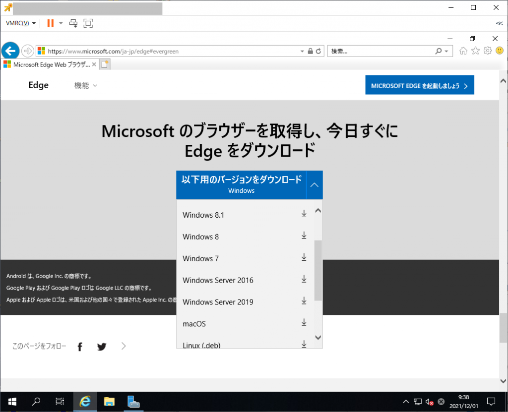Expand the 機能 menu on the Edge page

[85, 85]
